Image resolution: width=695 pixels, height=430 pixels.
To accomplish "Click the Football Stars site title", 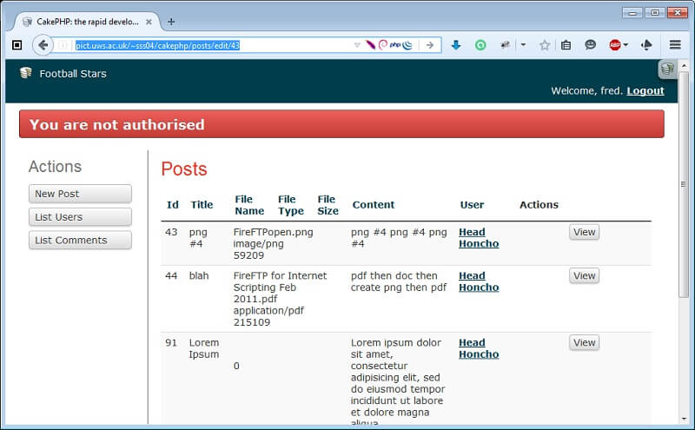I will click(73, 74).
